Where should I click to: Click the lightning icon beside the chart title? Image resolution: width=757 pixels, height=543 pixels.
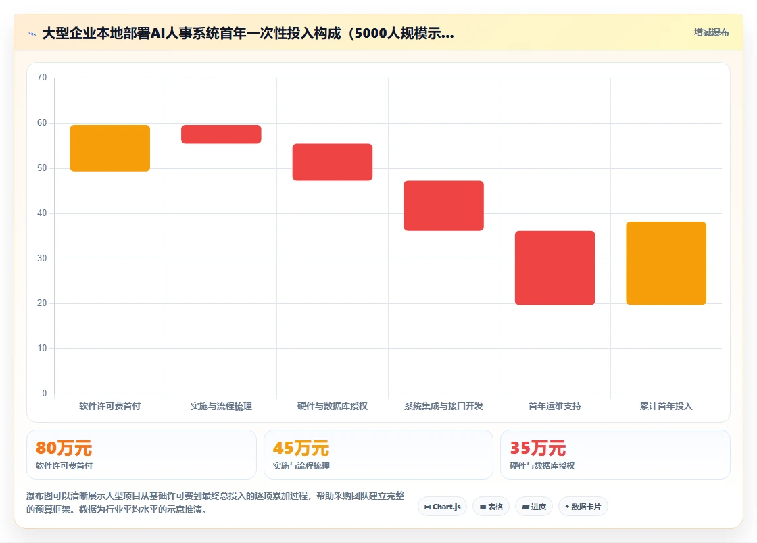click(x=32, y=34)
